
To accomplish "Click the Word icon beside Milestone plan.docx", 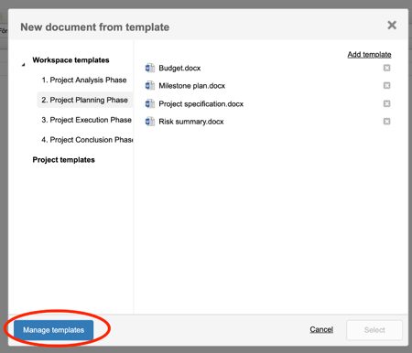I will (149, 86).
